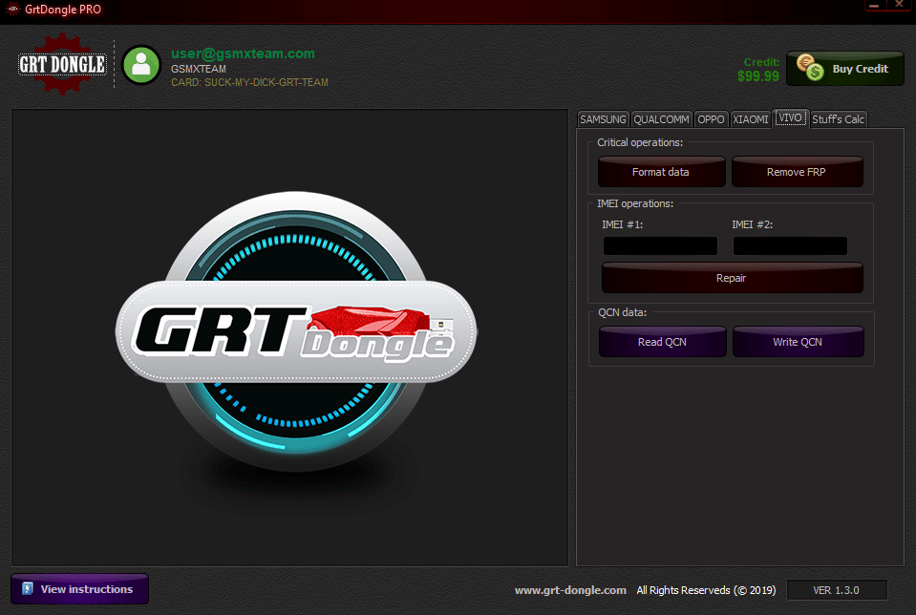916x615 pixels.
Task: Open the QUALCOMM tab
Action: tap(661, 119)
